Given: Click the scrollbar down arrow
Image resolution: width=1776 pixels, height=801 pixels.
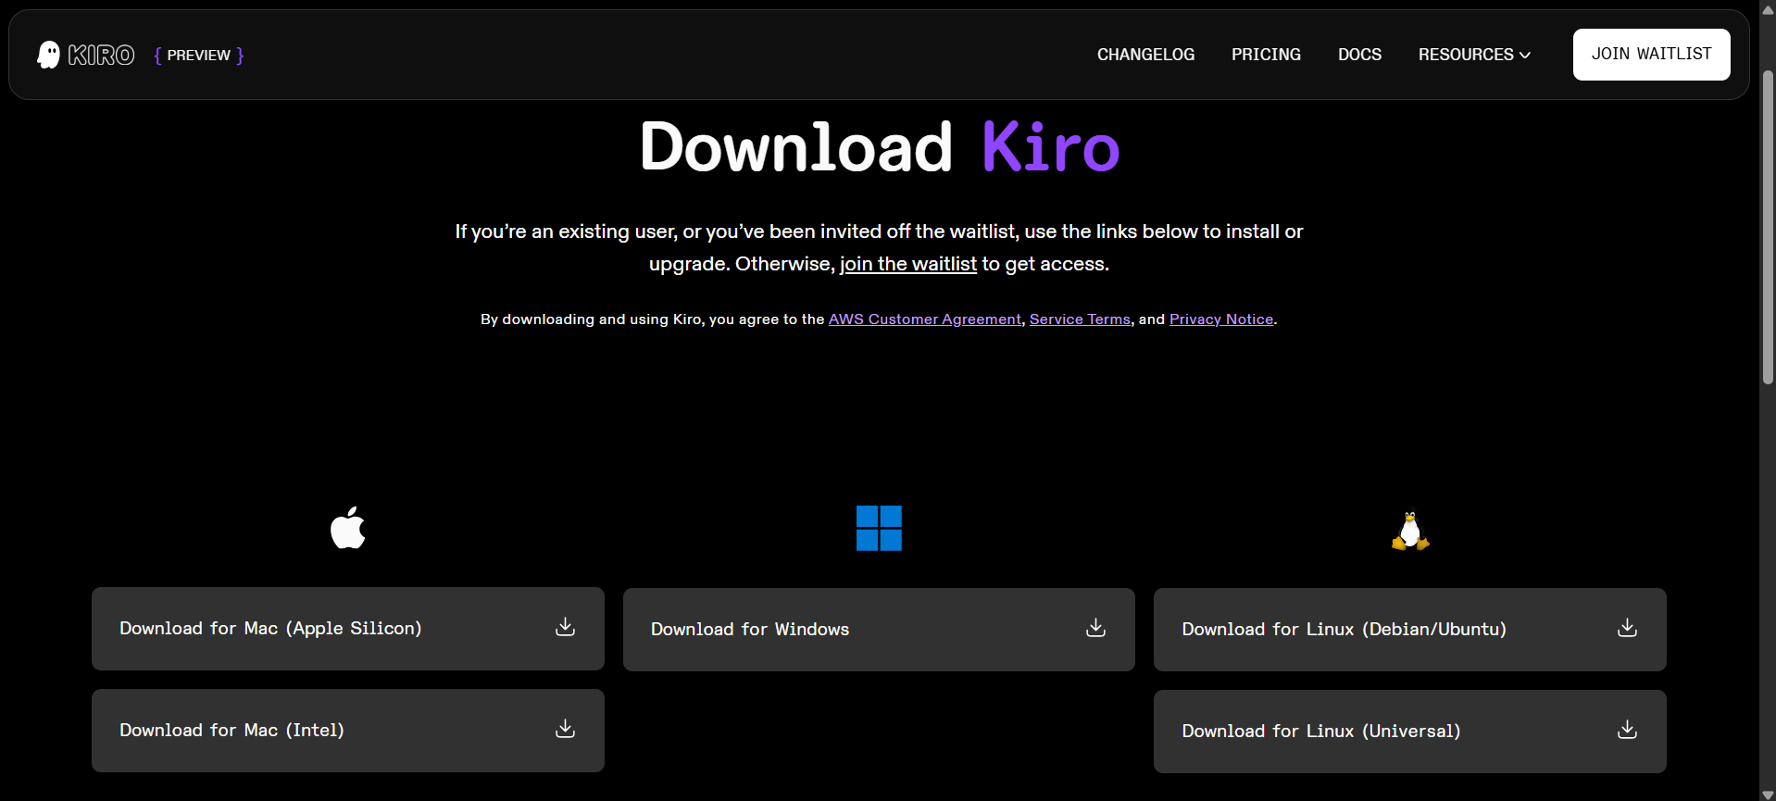Looking at the screenshot, I should click(1768, 794).
